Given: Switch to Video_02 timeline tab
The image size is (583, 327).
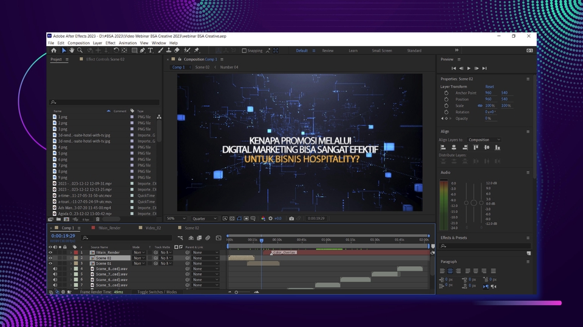Looking at the screenshot, I should pos(153,228).
